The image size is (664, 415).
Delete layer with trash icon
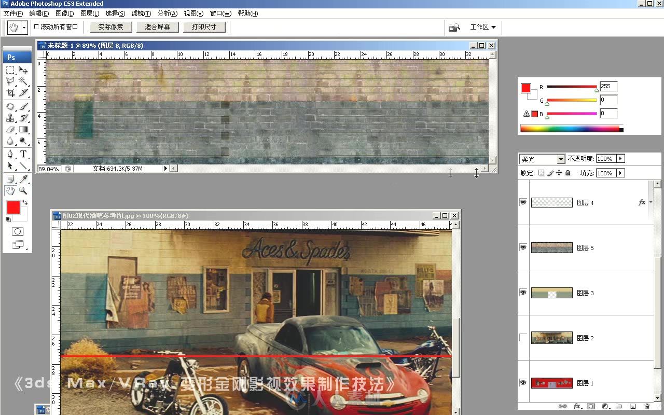click(x=646, y=406)
